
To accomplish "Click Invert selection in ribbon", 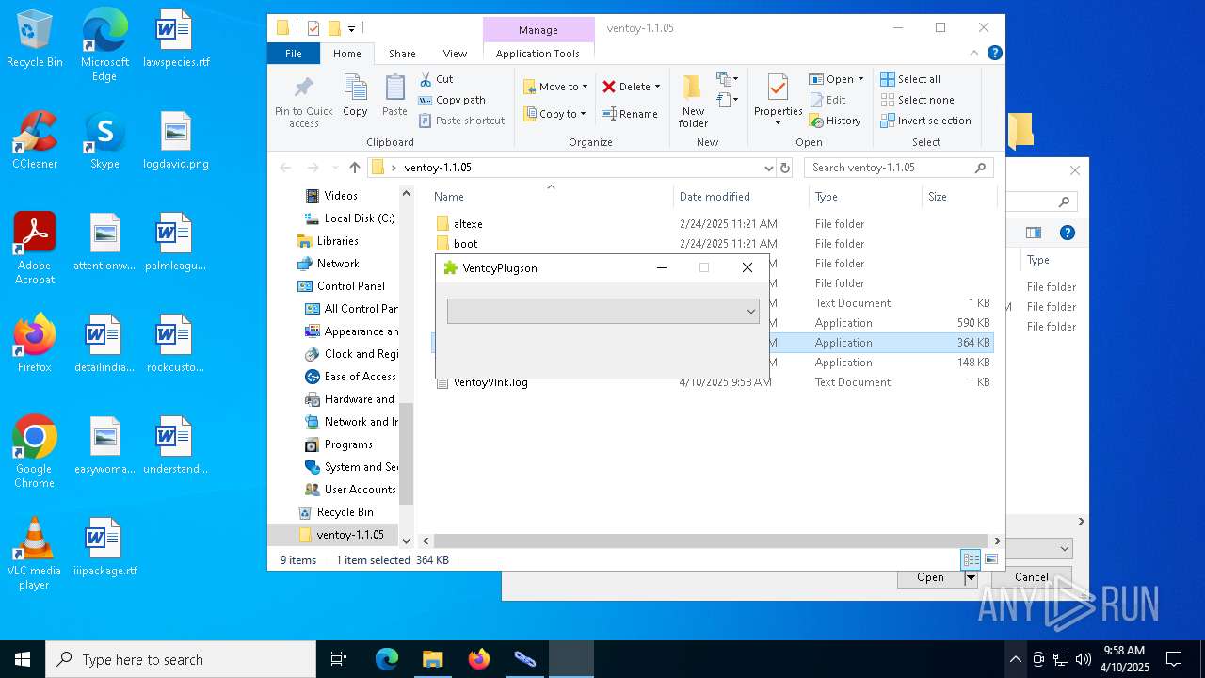I will point(925,121).
